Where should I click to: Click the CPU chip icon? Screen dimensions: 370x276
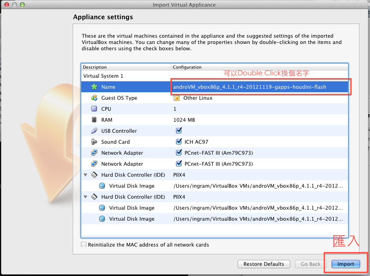[x=94, y=109]
